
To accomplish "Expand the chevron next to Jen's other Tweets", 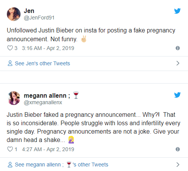I will (178, 63).
